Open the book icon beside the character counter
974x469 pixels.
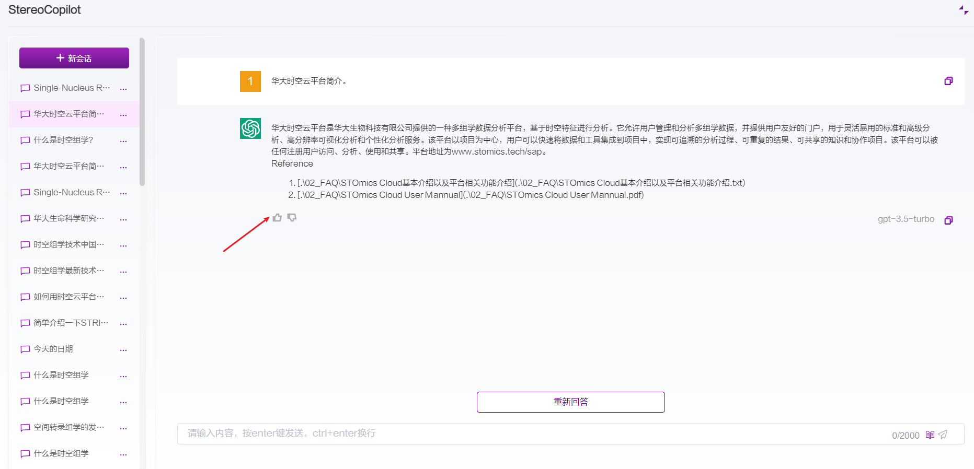point(930,435)
